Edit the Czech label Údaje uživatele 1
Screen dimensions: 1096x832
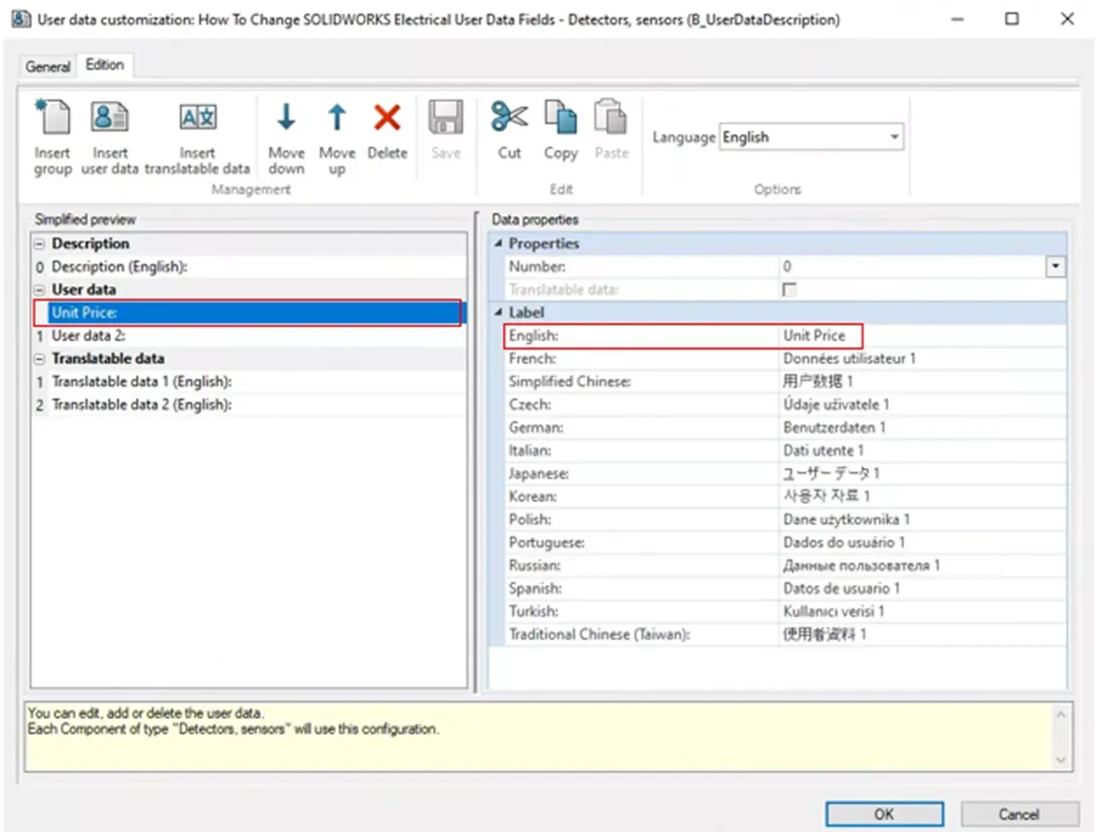coord(921,405)
